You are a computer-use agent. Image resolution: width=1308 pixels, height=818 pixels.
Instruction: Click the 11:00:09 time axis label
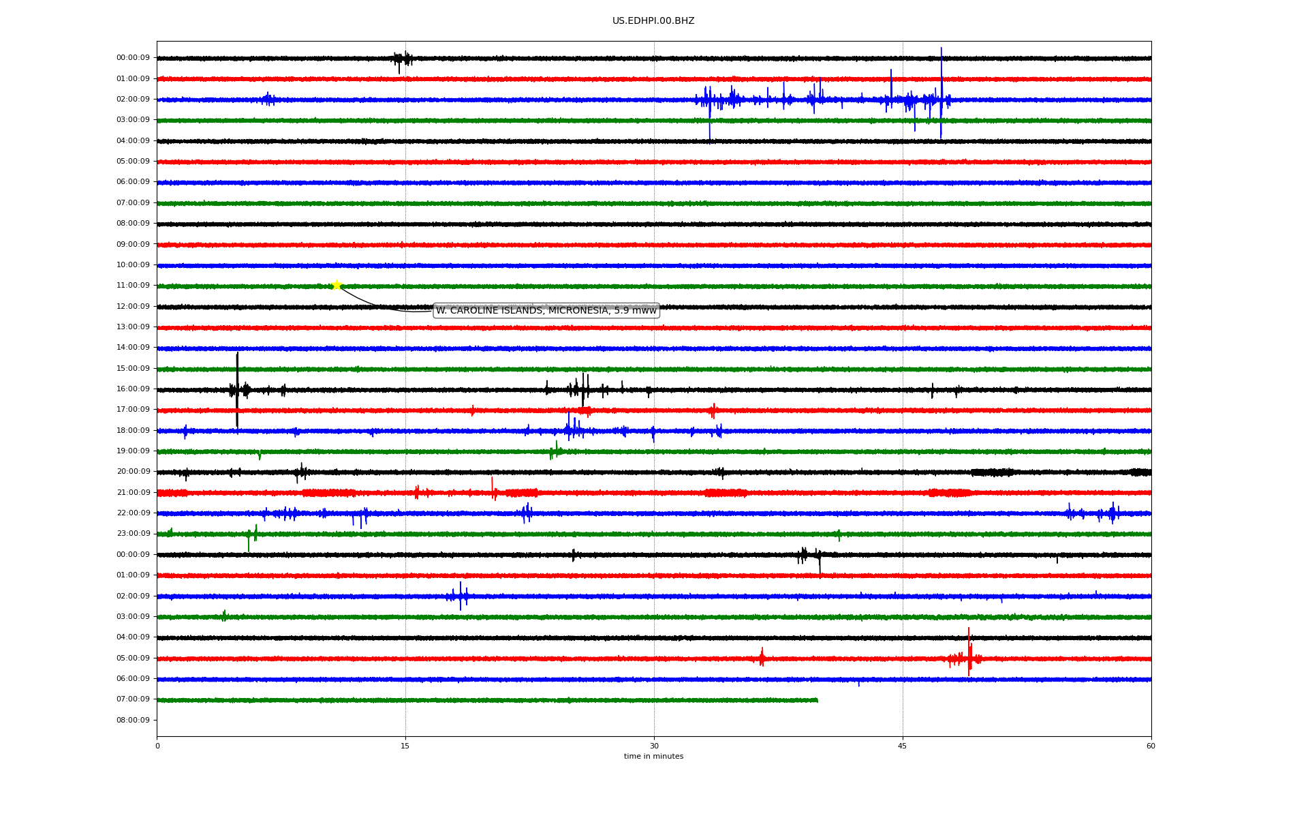pos(133,286)
